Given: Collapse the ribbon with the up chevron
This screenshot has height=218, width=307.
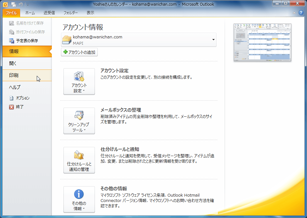Looking at the screenshot, I should [x=294, y=13].
